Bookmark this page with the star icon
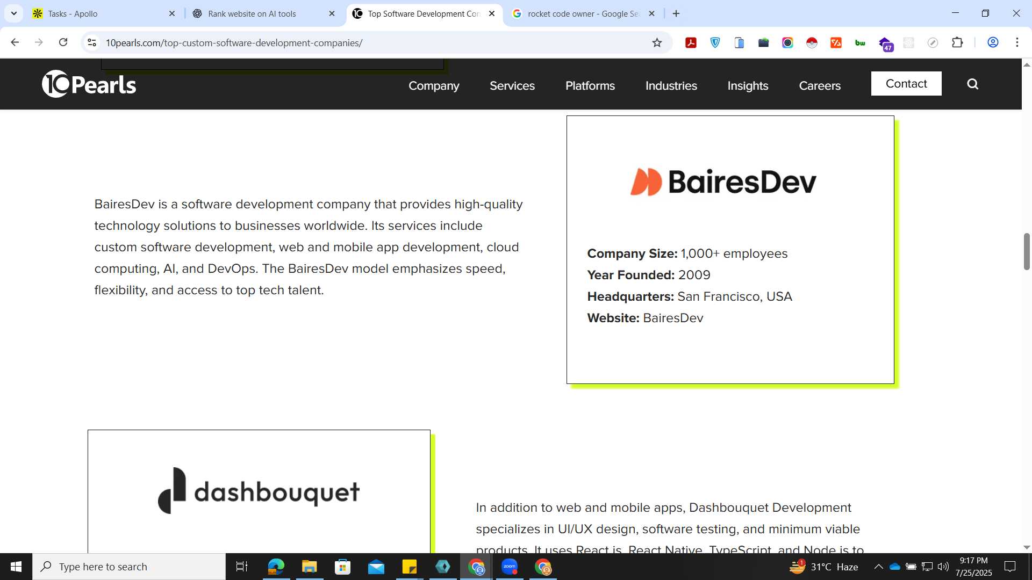This screenshot has height=580, width=1032. coord(657,42)
